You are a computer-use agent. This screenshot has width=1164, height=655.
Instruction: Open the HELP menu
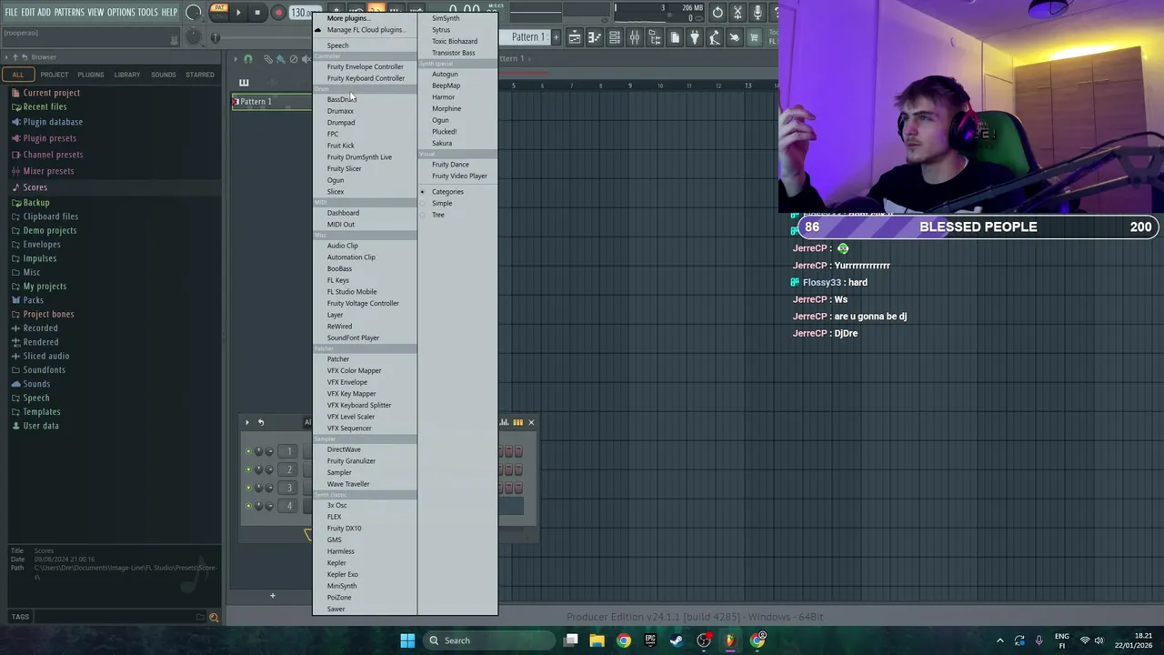170,12
